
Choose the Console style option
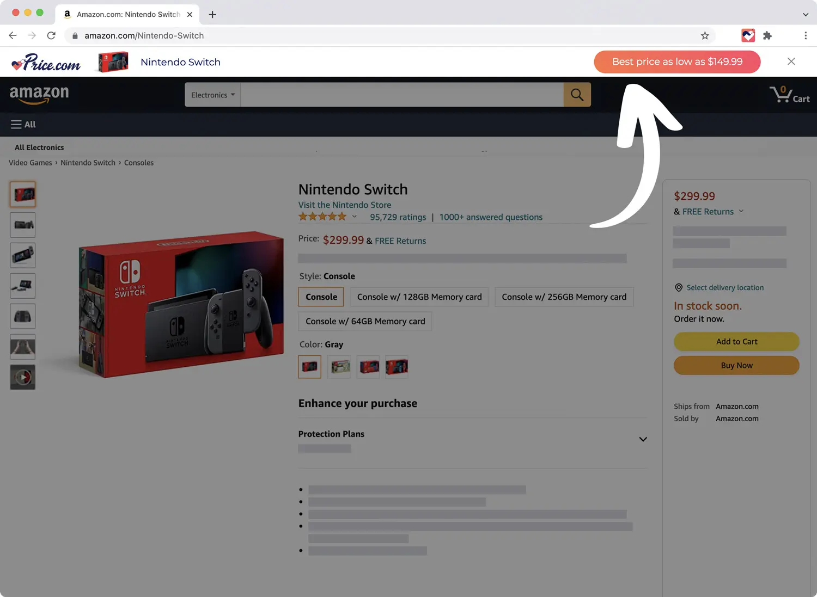pos(321,297)
